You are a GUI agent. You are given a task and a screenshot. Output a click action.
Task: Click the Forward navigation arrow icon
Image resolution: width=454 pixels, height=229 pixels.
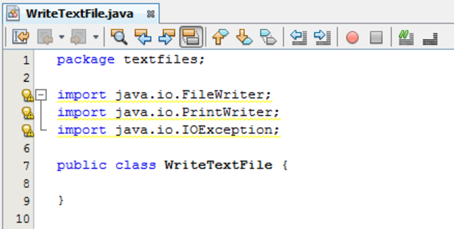(79, 37)
